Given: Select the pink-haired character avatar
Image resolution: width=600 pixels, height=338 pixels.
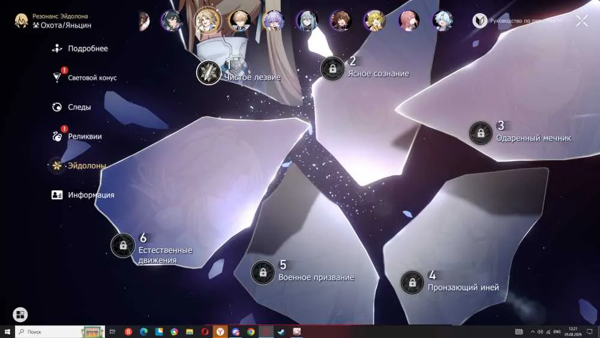Looking at the screenshot, I should tap(408, 20).
